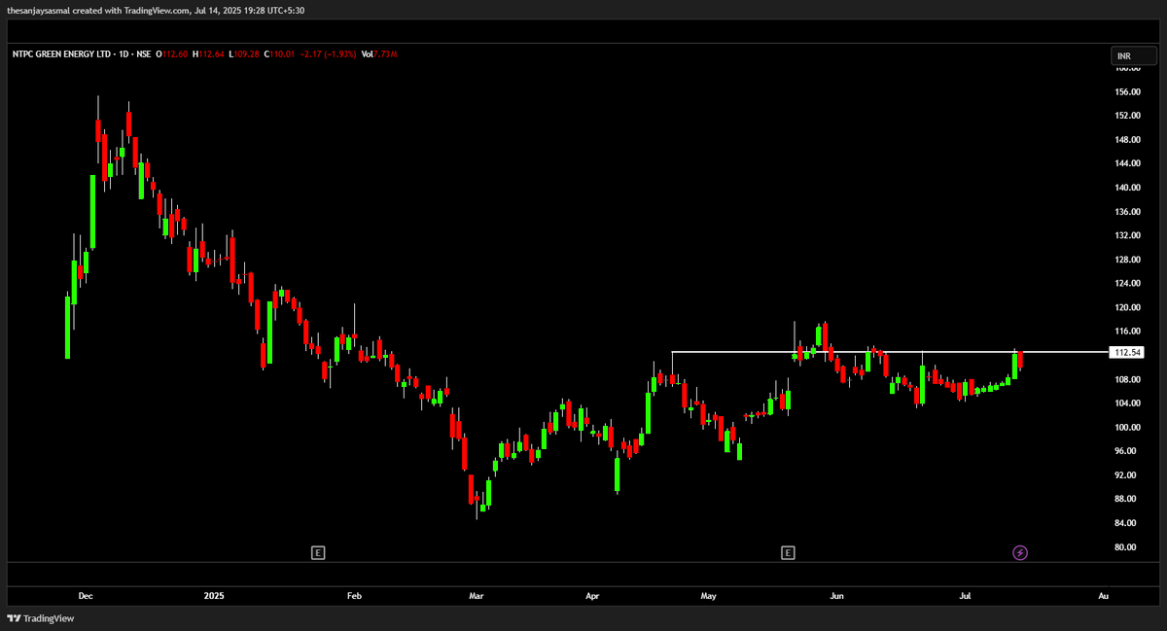Viewport: 1167px width, 631px height.
Task: Click the change value −2.17 (−1.93%)
Action: (x=328, y=54)
